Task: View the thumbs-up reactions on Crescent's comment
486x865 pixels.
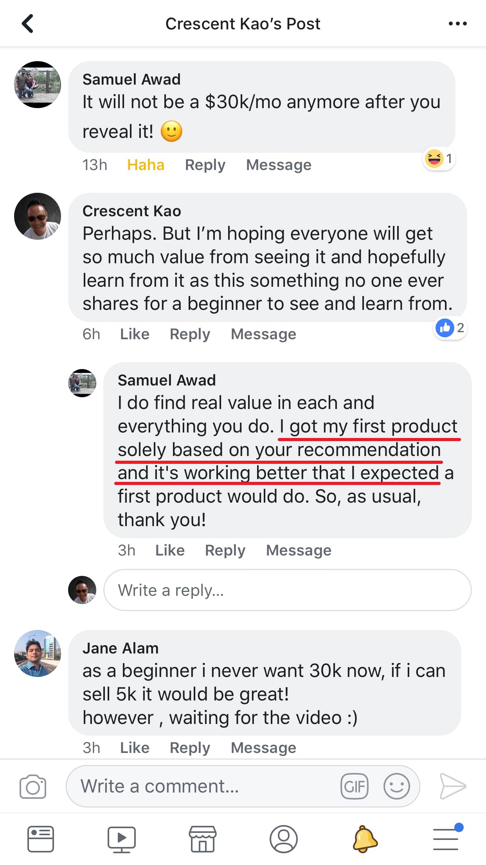Action: click(x=450, y=328)
